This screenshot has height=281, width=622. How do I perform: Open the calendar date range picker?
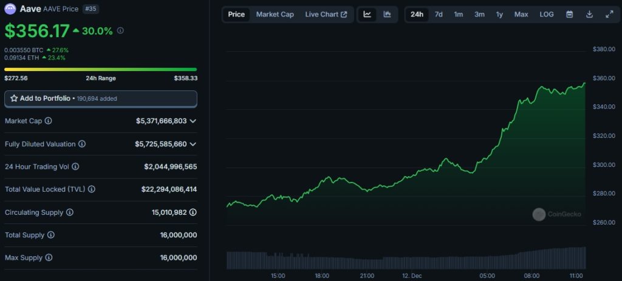click(x=569, y=15)
